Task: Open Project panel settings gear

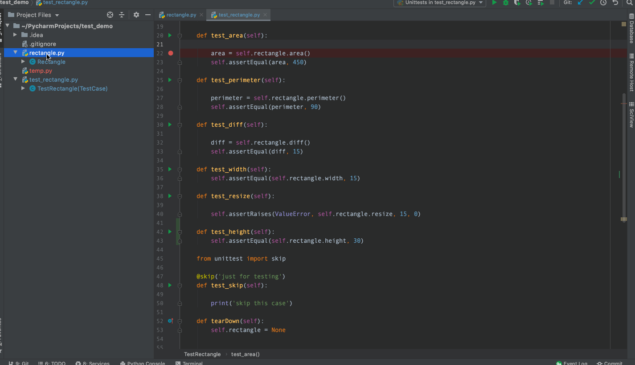Action: [x=136, y=15]
